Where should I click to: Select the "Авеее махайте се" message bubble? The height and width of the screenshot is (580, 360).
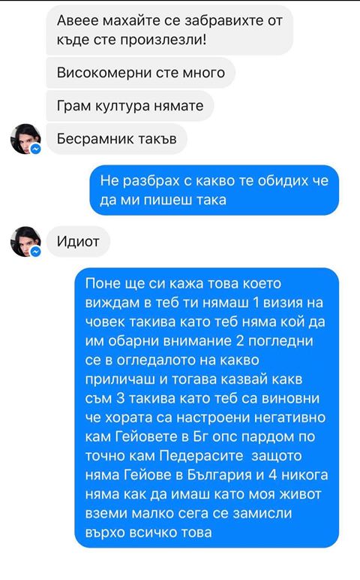pyautogui.click(x=169, y=30)
